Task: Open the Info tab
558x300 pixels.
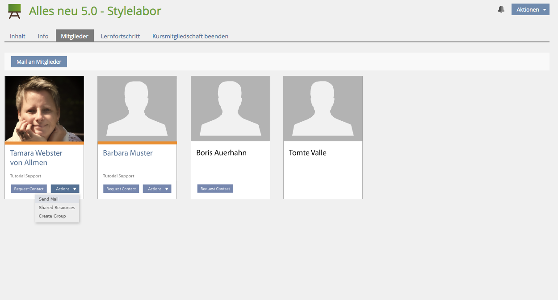Action: 43,36
